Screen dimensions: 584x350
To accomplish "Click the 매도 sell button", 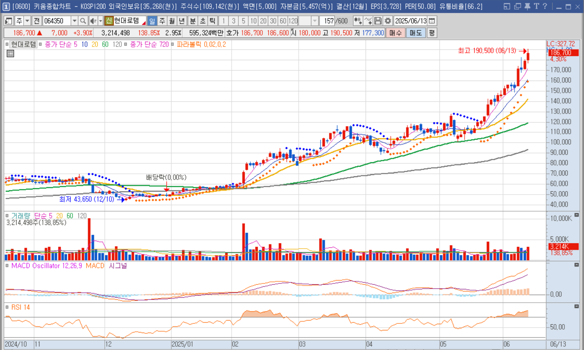I will coord(416,33).
